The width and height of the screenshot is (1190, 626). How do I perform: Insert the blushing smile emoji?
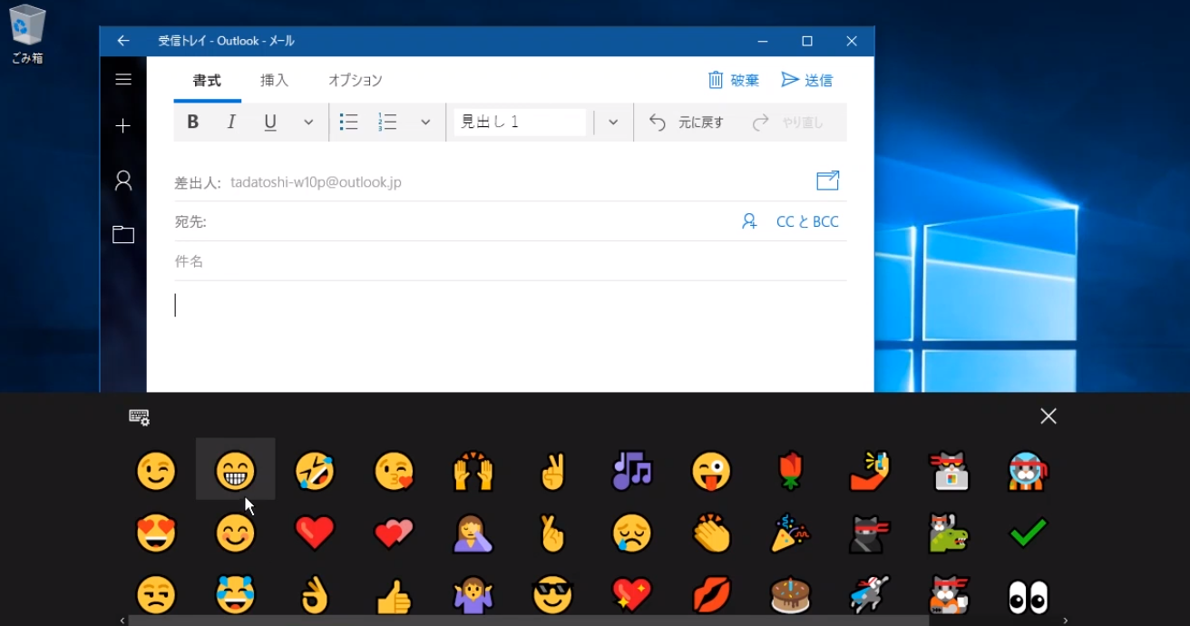(236, 533)
